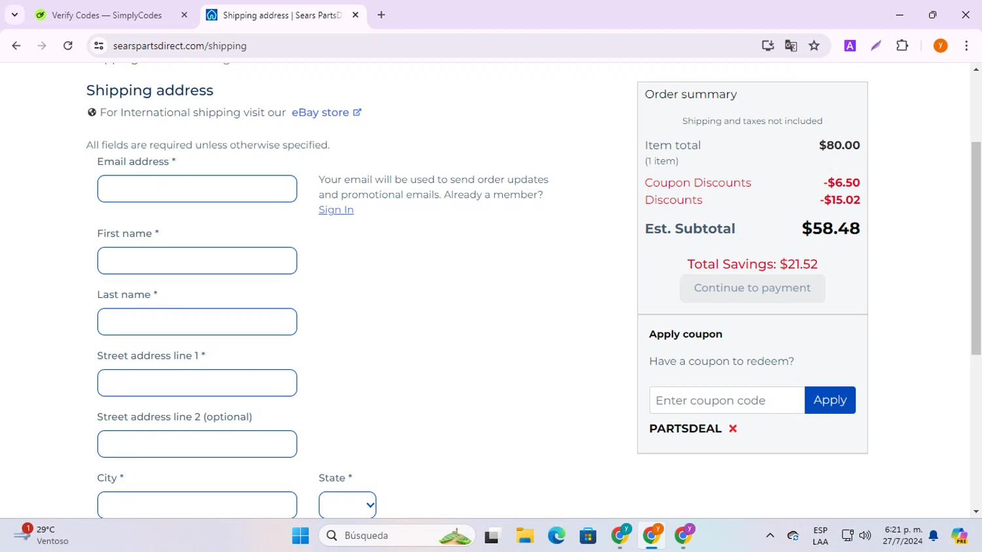Open site information icon in address bar
The height and width of the screenshot is (552, 982).
click(x=99, y=46)
